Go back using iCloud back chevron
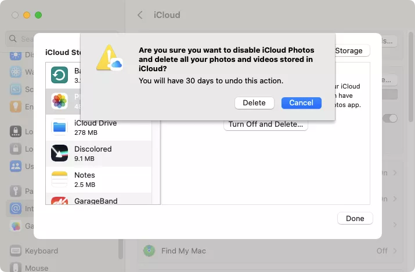 tap(140, 15)
